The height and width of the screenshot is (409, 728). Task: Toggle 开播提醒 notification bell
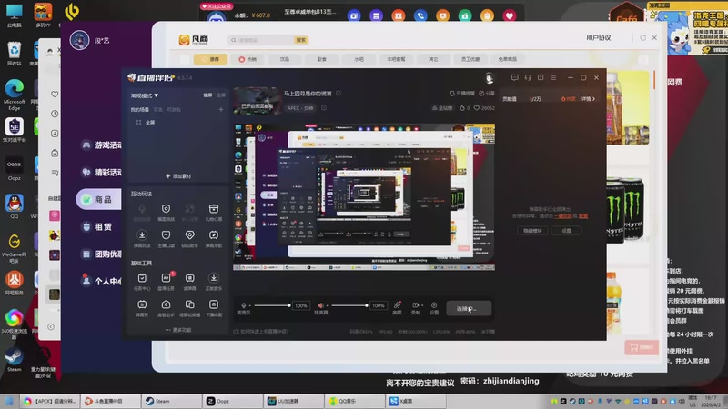(462, 94)
